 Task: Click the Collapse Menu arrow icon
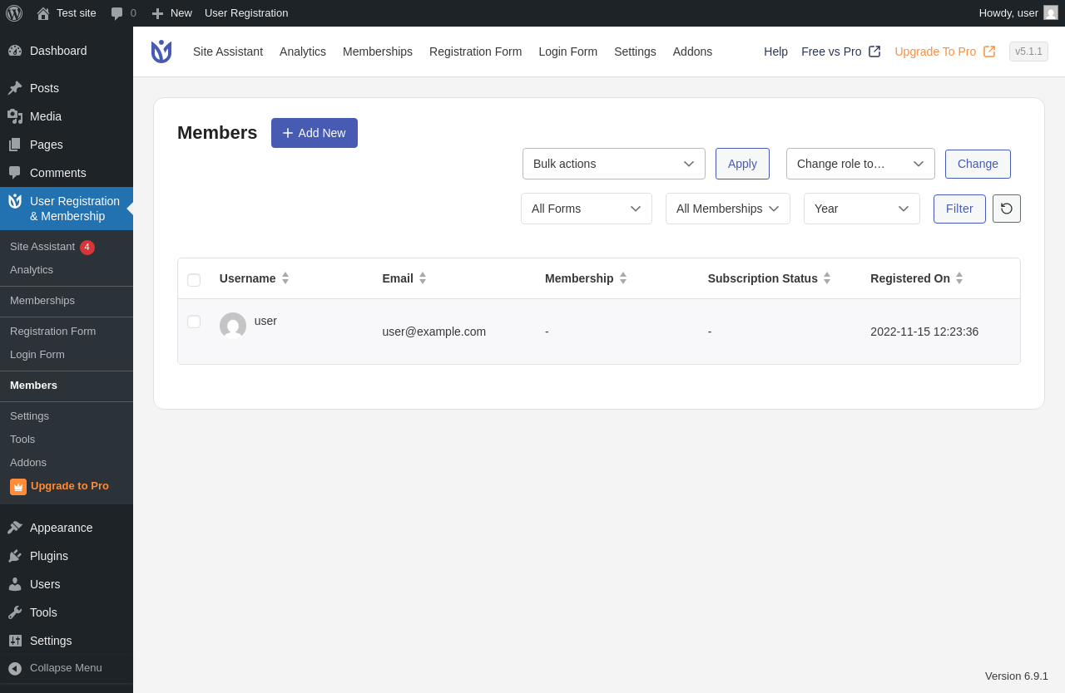pos(15,668)
